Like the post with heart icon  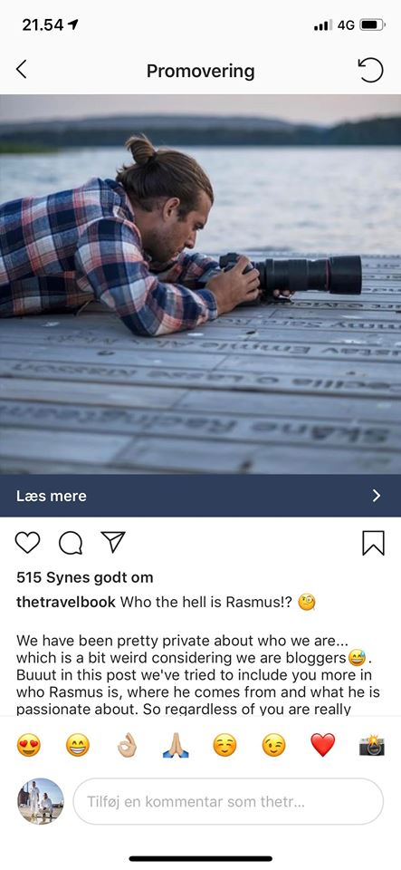[27, 542]
